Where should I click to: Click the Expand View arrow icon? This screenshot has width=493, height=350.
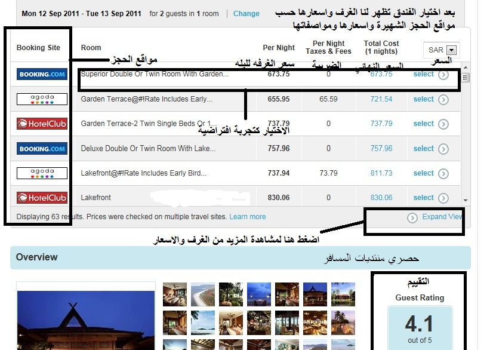(412, 217)
